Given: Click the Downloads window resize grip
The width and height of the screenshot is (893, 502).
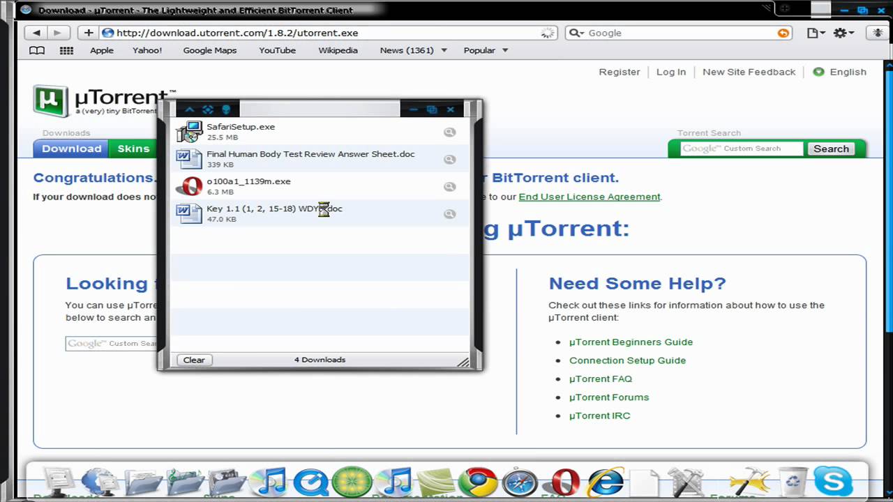Looking at the screenshot, I should [463, 361].
